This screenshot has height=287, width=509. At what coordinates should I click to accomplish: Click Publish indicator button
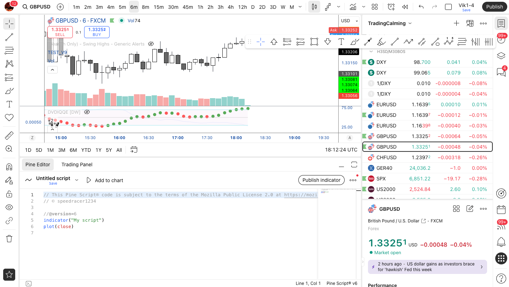tap(321, 180)
